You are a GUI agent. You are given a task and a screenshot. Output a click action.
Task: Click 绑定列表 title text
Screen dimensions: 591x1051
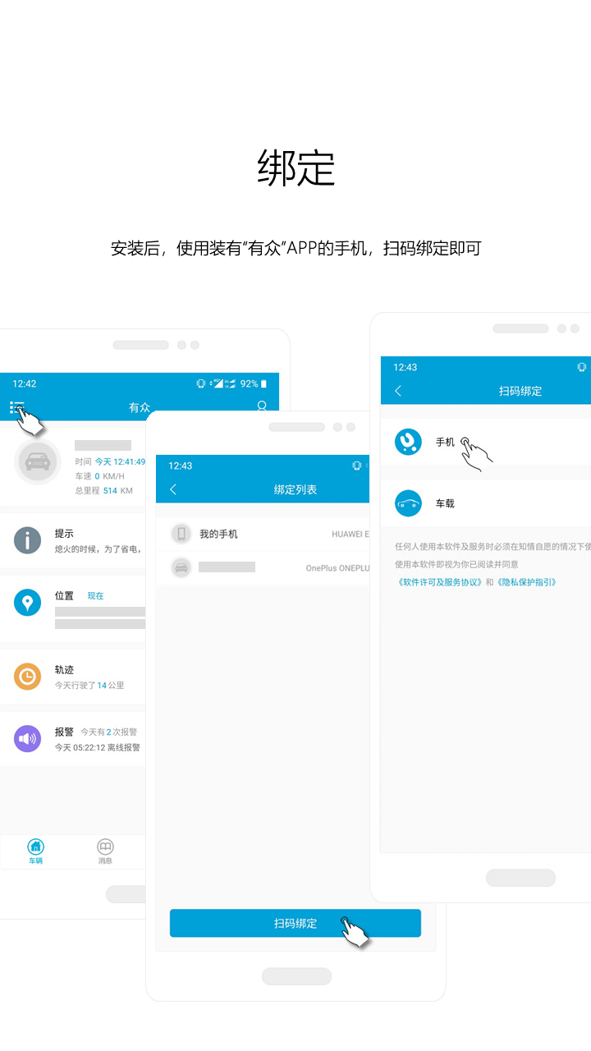[295, 489]
